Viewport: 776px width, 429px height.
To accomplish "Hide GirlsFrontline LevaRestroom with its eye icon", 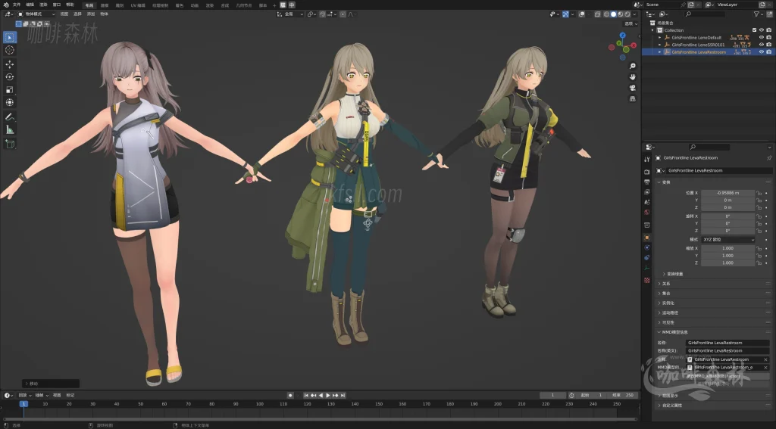I will click(761, 52).
